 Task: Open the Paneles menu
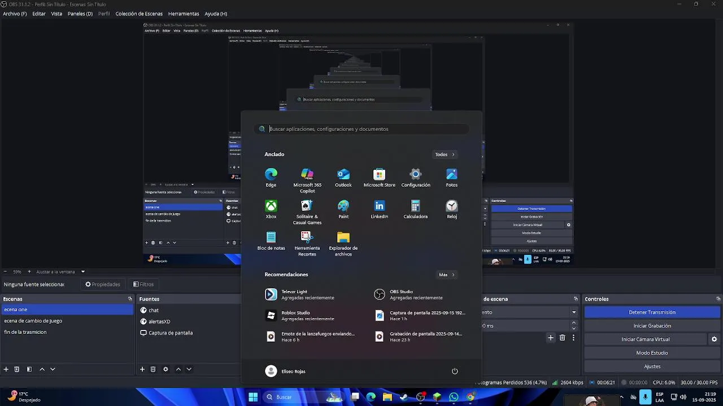pyautogui.click(x=80, y=14)
